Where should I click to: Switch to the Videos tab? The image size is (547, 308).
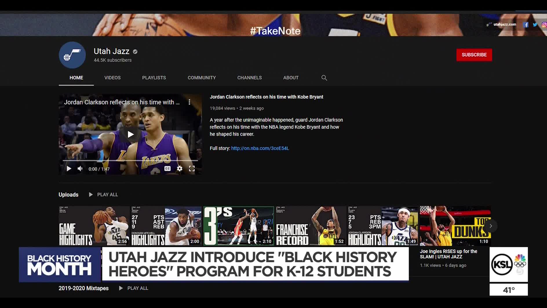(112, 78)
